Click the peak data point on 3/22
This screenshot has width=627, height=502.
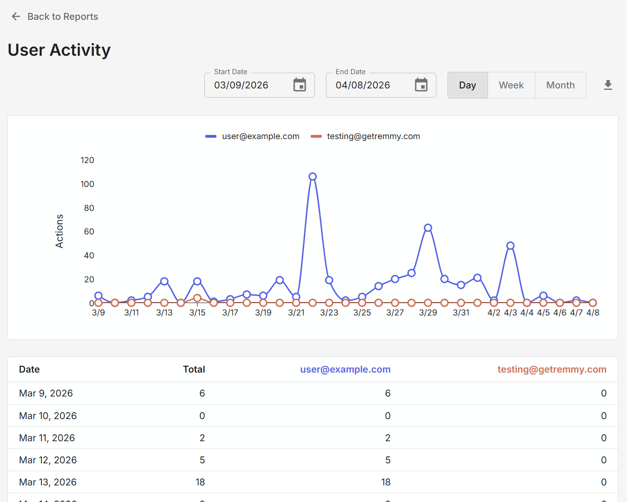[313, 176]
